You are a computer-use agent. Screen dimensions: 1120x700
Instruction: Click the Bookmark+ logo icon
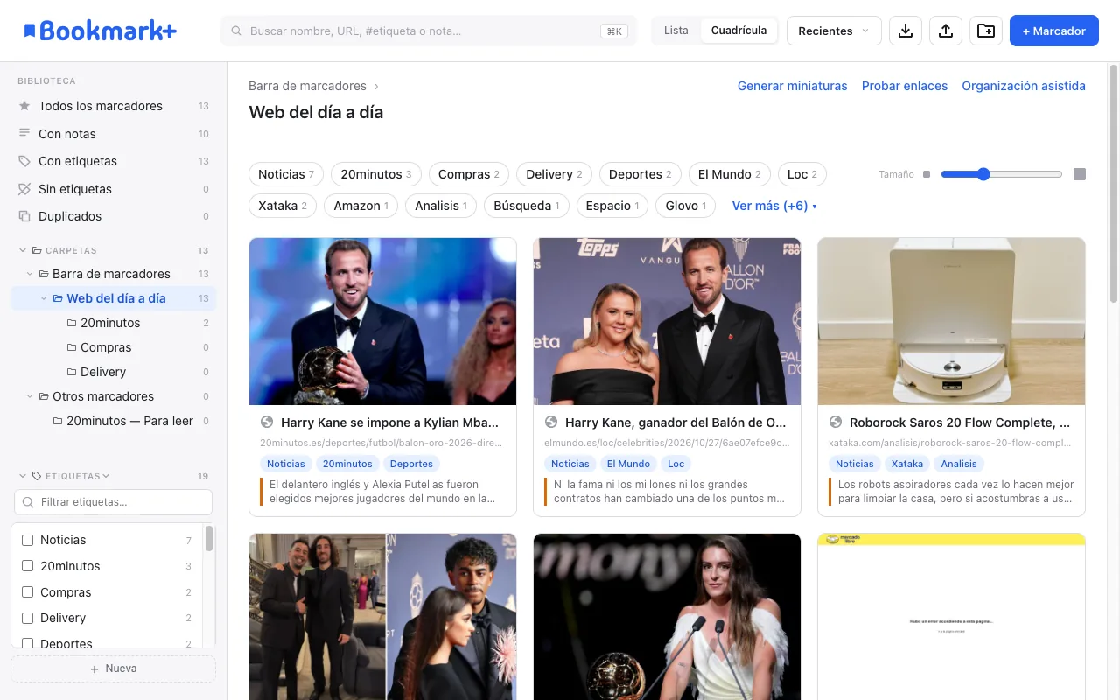30,31
